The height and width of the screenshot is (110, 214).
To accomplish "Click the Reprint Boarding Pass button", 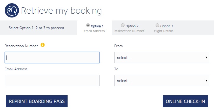I will [x=37, y=101].
